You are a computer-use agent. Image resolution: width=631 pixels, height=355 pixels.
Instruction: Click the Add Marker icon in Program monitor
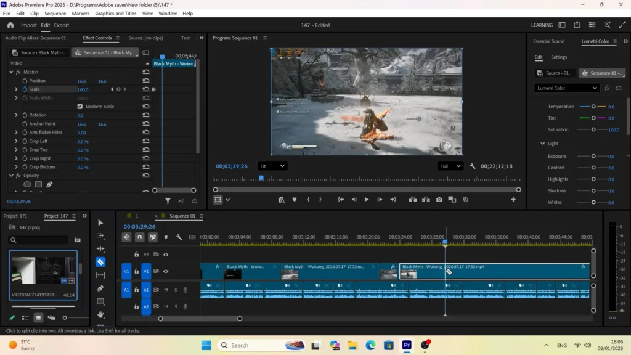click(295, 200)
